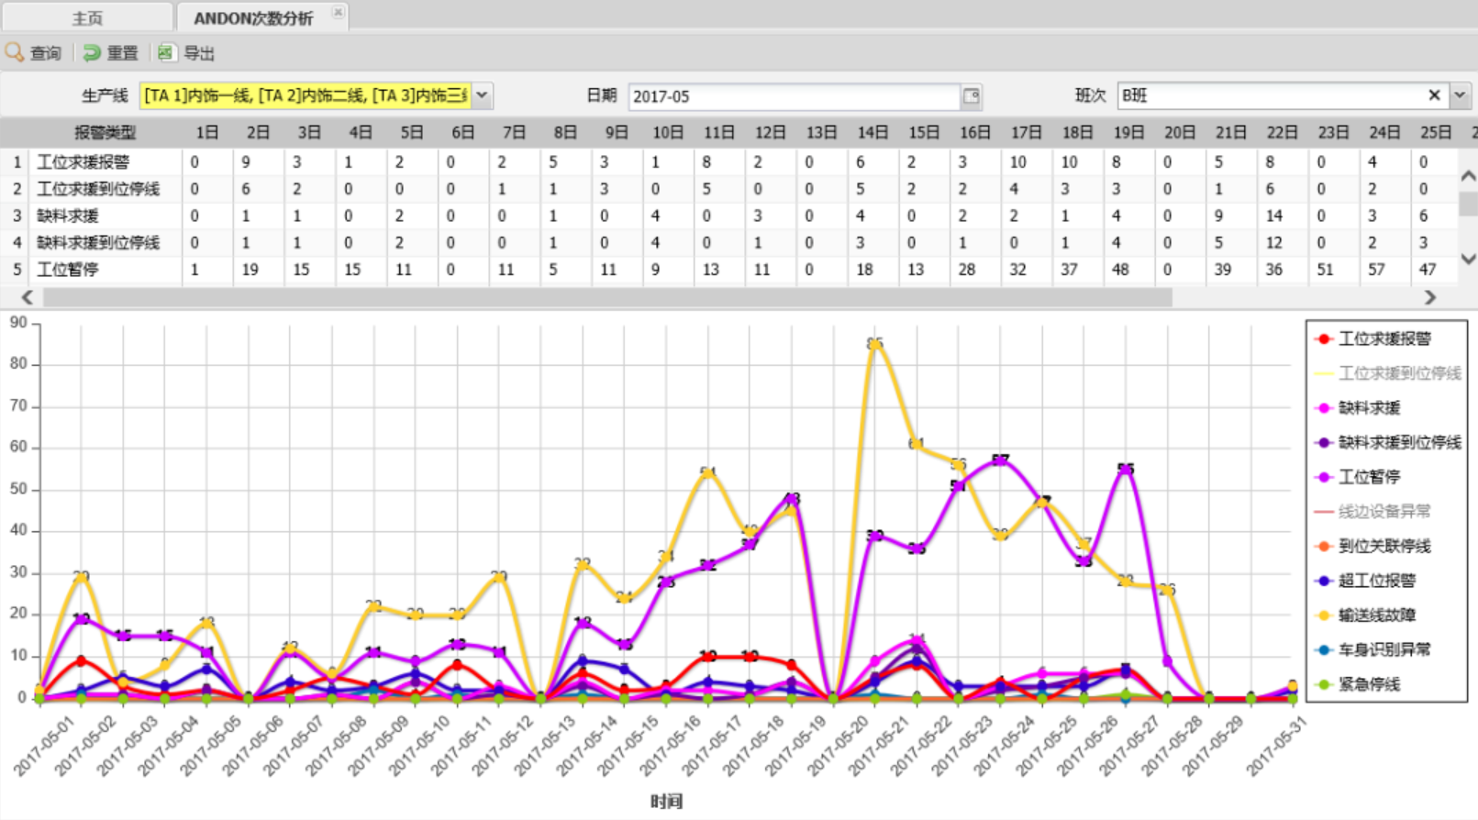Switch to the 主页 tab
Viewport: 1478px width, 820px height.
[x=87, y=18]
